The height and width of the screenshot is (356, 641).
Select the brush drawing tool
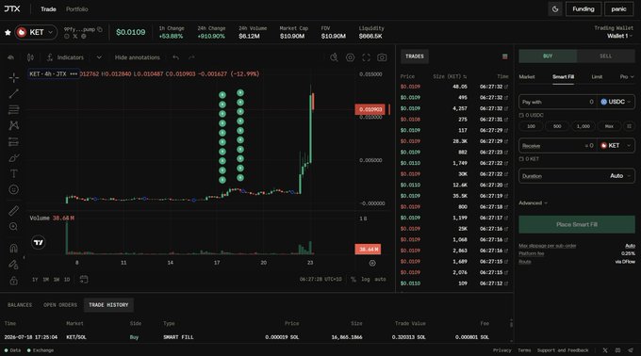[14, 157]
